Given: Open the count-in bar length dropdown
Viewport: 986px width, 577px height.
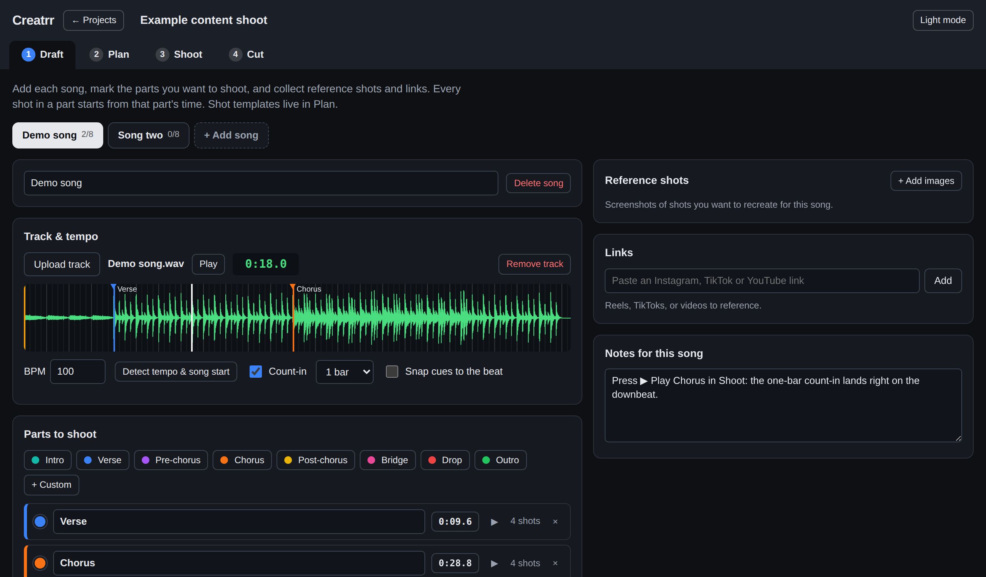Looking at the screenshot, I should (x=344, y=372).
